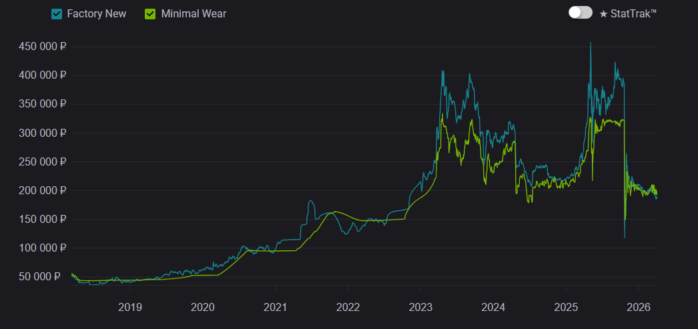Click the 2026 x-axis label
The image size is (698, 329).
click(638, 308)
